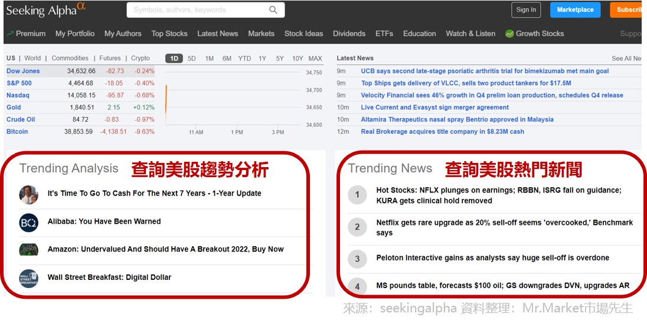Select the 1D chart range

point(174,58)
